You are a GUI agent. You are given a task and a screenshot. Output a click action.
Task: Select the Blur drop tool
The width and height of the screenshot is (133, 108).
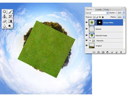(x=4, y=26)
